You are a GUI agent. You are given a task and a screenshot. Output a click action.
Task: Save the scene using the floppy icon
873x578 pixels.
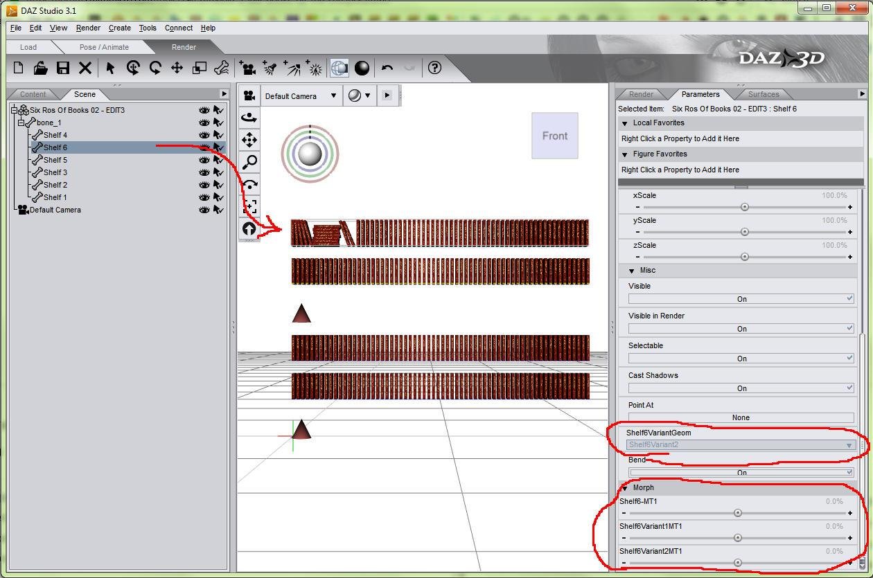click(x=63, y=68)
